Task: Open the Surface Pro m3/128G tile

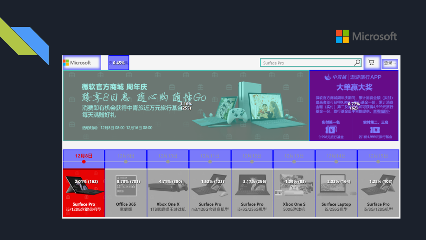Action: point(210,193)
